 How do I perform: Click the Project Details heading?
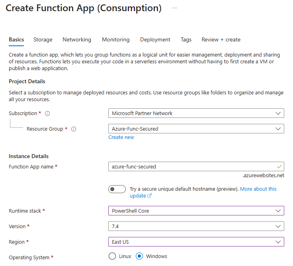pyautogui.click(x=27, y=82)
